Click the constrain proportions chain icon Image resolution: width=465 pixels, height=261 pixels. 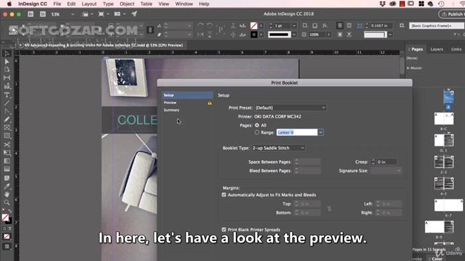151,30
